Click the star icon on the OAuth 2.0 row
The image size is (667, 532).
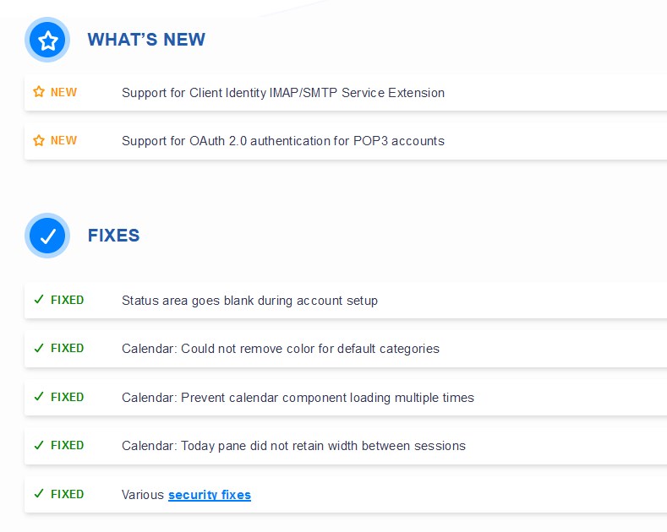click(38, 141)
